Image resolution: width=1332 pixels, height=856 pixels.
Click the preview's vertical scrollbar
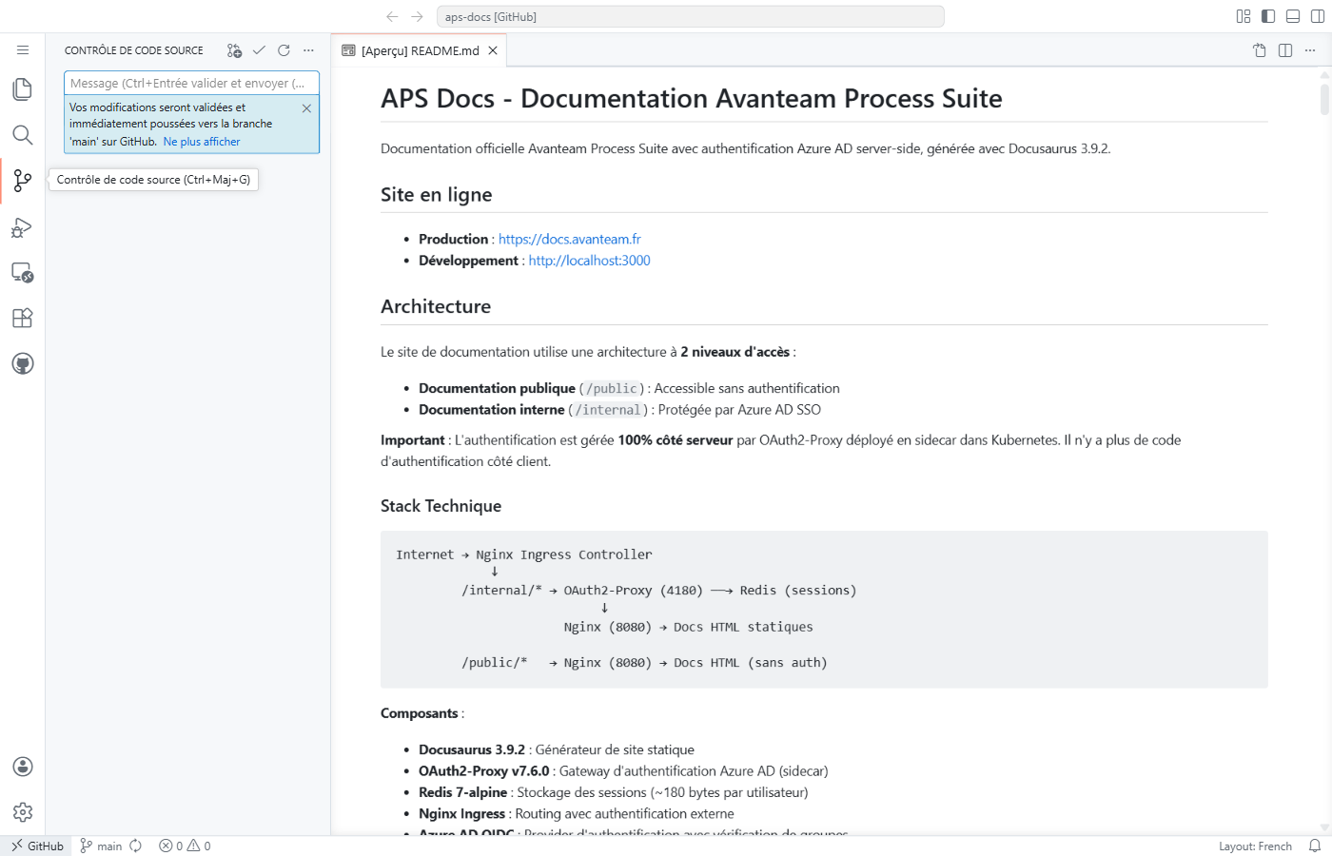(1324, 99)
